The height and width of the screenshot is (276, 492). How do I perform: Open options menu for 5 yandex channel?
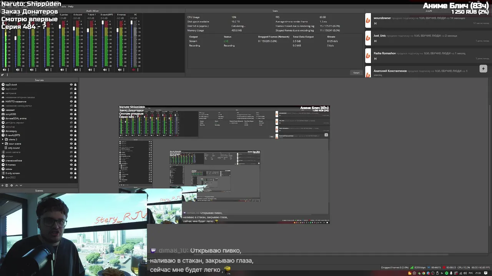pyautogui.click(x=66, y=70)
